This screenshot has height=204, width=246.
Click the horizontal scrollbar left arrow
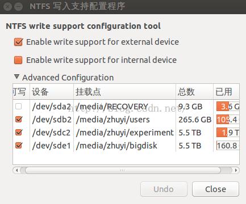click(x=16, y=170)
